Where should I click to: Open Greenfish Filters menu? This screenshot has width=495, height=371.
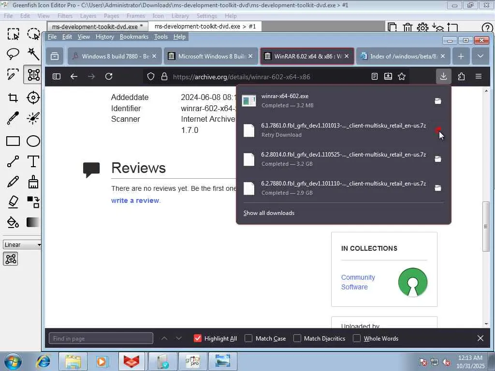pos(65,16)
